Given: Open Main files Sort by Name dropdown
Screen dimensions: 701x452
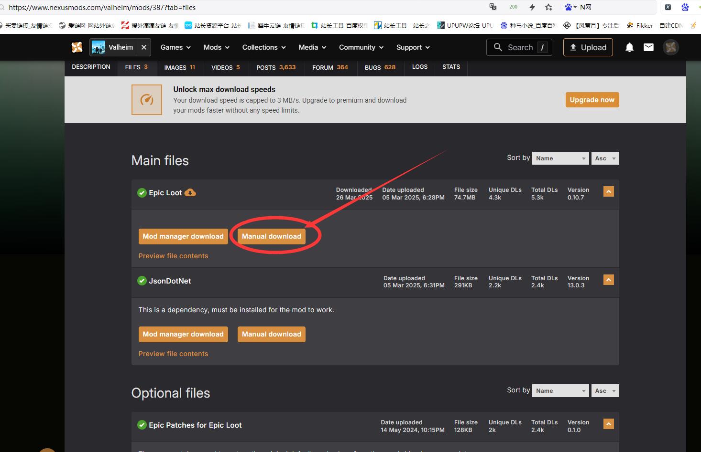Looking at the screenshot, I should pyautogui.click(x=560, y=158).
